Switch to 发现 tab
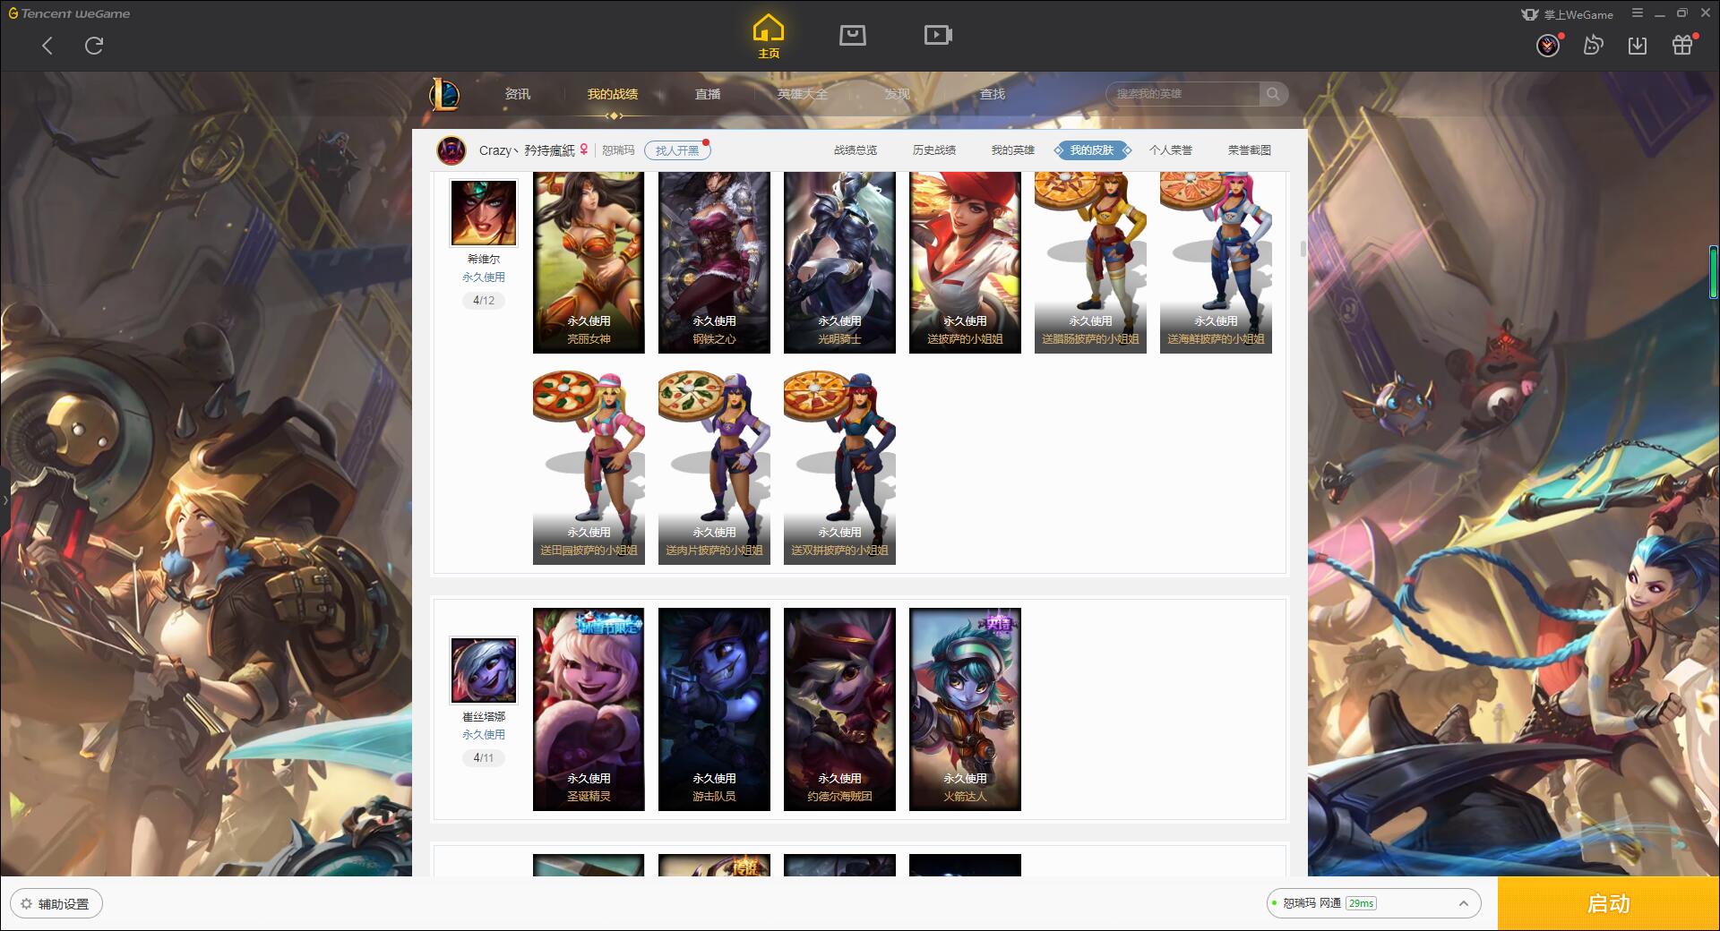Screen dimensions: 1720x931 (898, 94)
